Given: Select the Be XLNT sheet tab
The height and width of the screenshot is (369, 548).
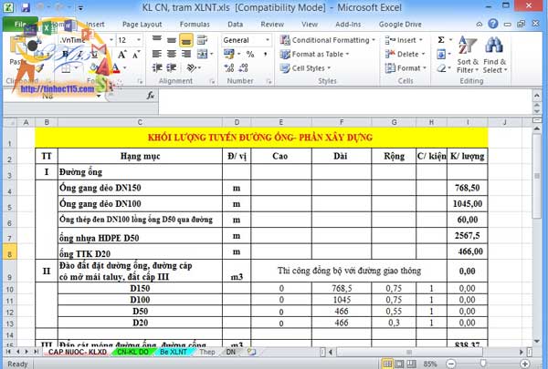Looking at the screenshot, I should point(174,351).
